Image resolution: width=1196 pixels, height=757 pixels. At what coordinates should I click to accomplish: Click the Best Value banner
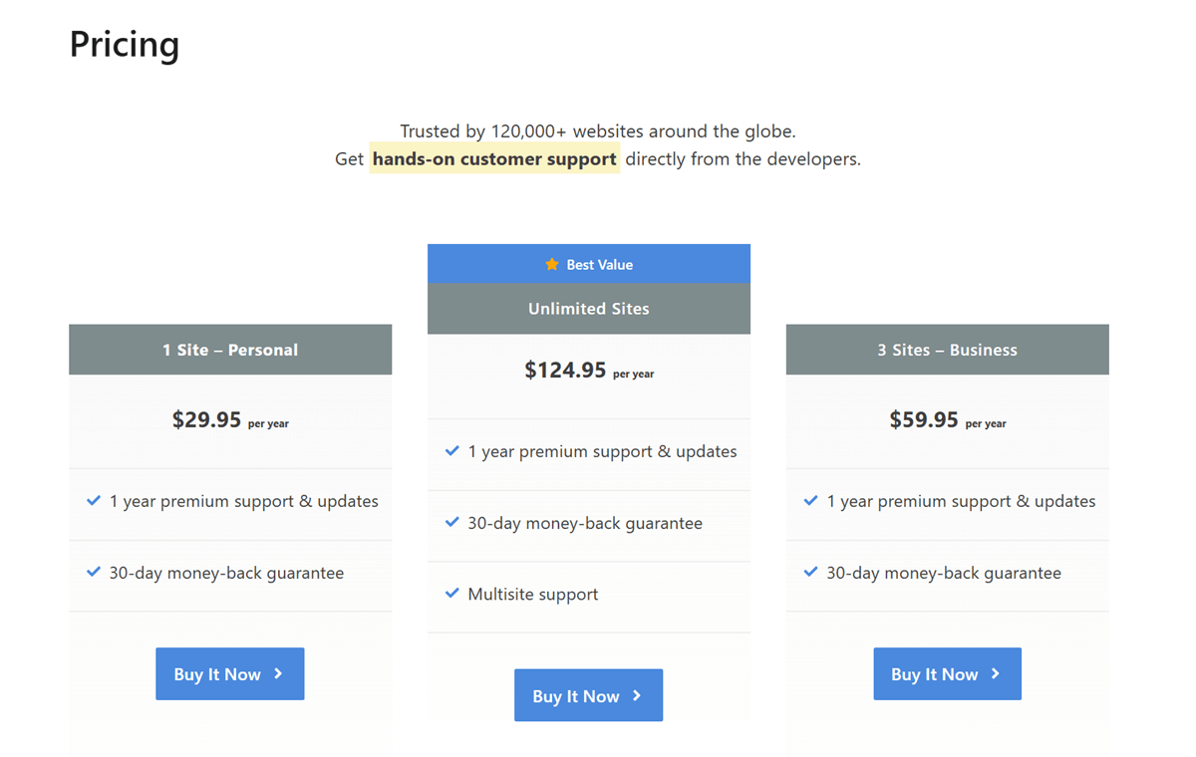pos(588,263)
